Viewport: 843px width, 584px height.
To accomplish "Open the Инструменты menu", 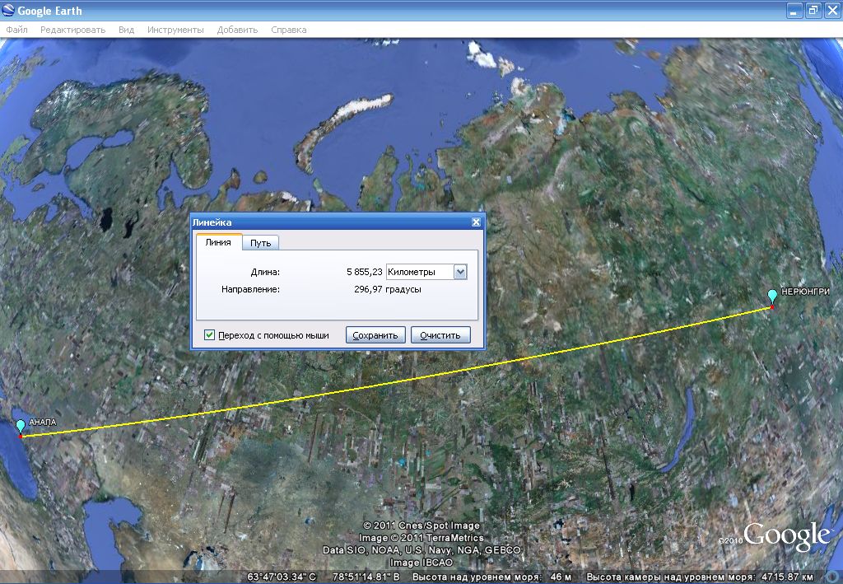I will click(x=175, y=30).
